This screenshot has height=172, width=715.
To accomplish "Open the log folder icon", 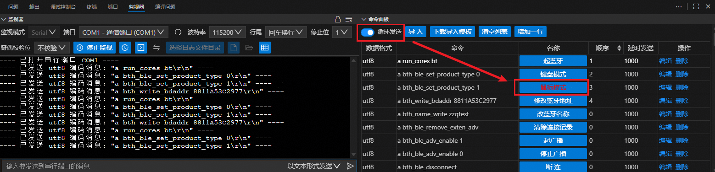I will [249, 48].
